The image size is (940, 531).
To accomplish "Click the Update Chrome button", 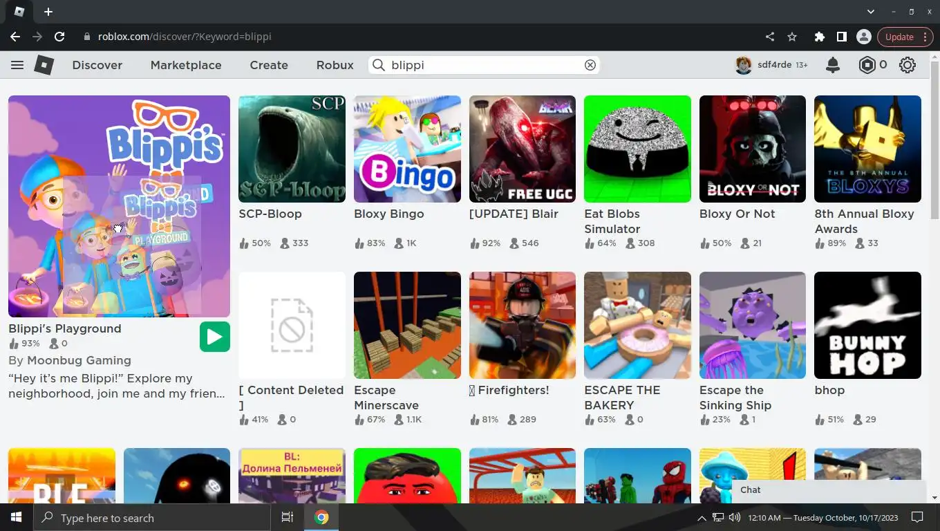I will pyautogui.click(x=905, y=37).
